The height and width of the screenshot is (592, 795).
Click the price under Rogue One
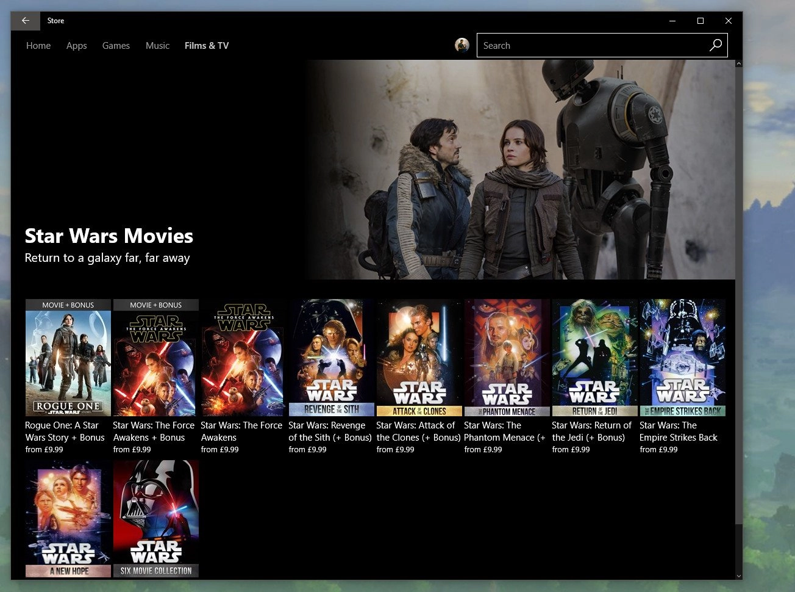tap(44, 450)
